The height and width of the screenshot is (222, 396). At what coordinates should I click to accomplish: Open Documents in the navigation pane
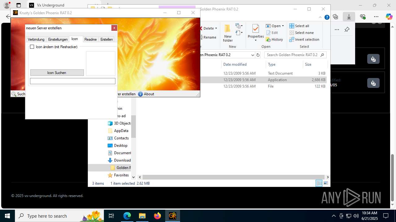119,153
